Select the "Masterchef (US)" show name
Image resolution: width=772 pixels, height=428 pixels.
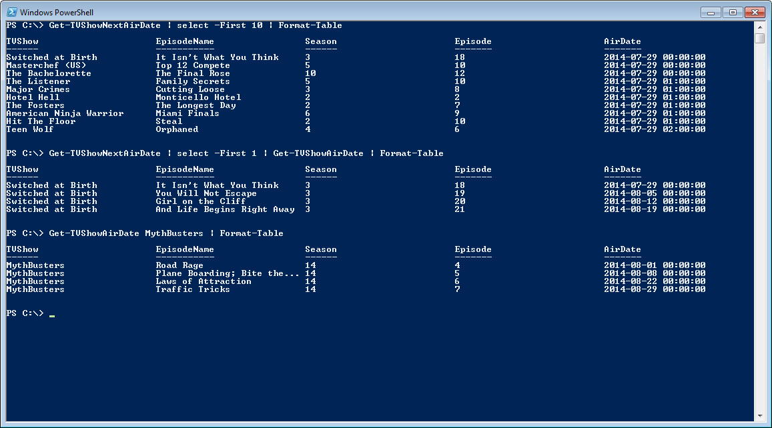point(46,65)
